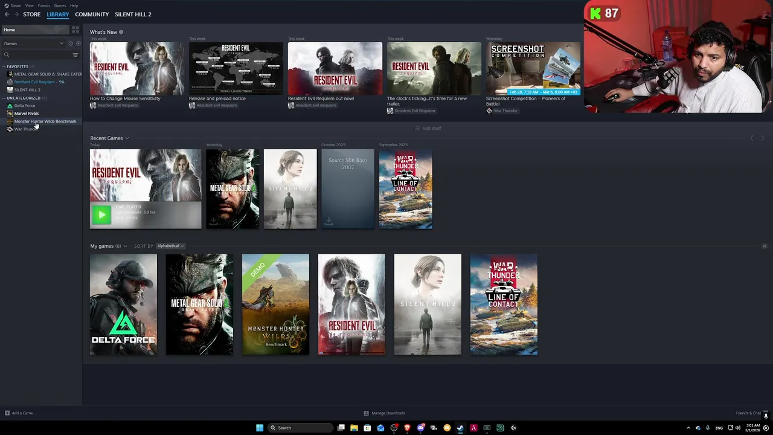Open War Thunder cover in My games
Viewport: 773px width, 435px height.
pyautogui.click(x=504, y=304)
